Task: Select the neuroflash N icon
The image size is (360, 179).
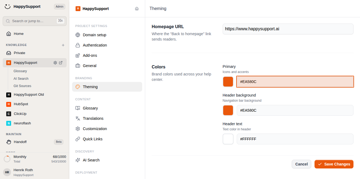Action: [x=9, y=123]
